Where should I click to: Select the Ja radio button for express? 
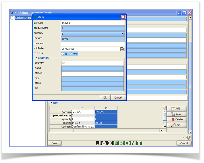pos(63,54)
